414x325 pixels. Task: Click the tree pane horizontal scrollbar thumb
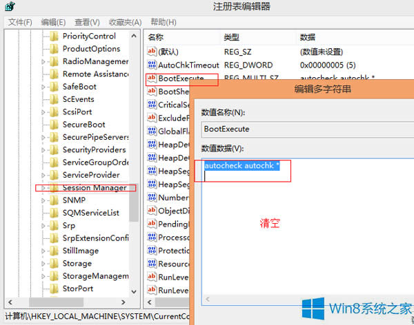point(57,302)
